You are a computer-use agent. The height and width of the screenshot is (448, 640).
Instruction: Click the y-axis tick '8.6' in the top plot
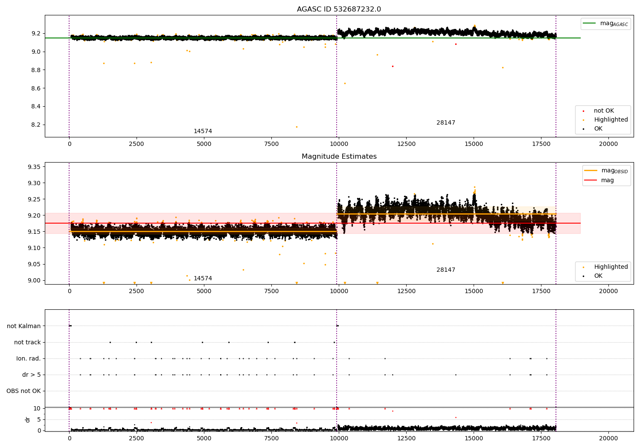tap(36, 89)
